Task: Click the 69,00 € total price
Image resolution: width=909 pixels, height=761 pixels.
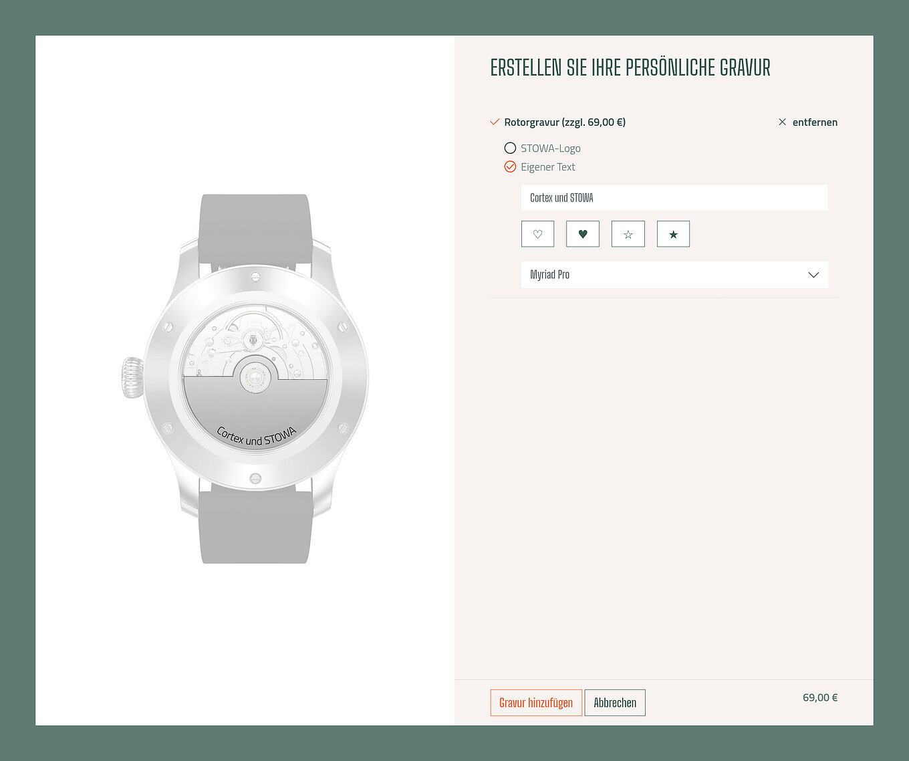Action: 820,697
